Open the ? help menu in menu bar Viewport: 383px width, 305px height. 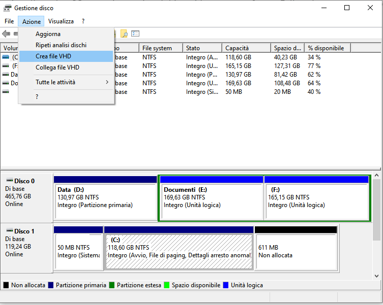click(83, 21)
